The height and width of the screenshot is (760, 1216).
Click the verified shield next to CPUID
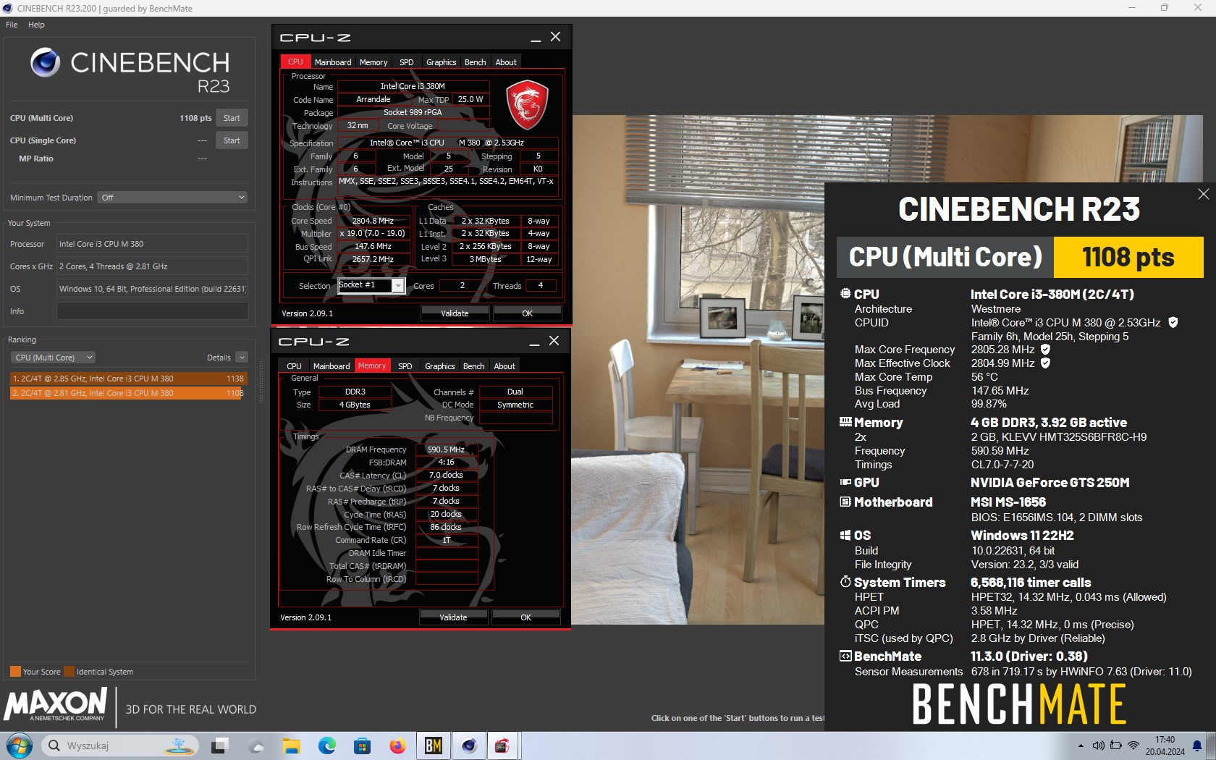1173,322
